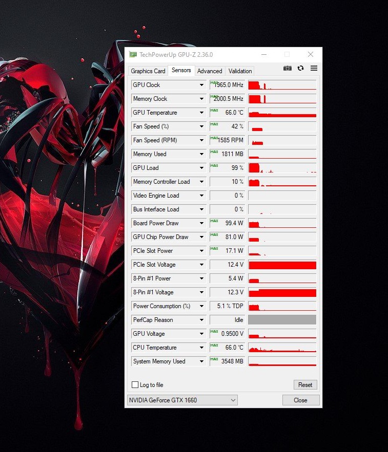This screenshot has height=452, width=388.
Task: Expand the PerfCap Reason dropdown
Action: coord(201,320)
